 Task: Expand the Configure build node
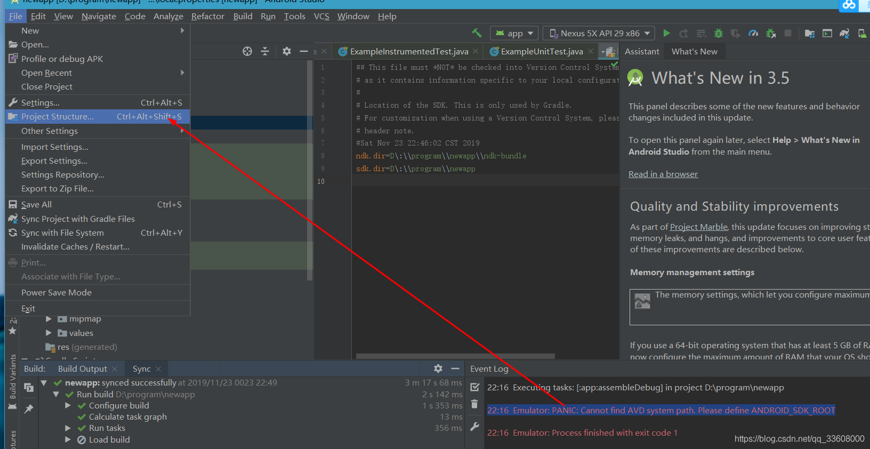tap(68, 405)
